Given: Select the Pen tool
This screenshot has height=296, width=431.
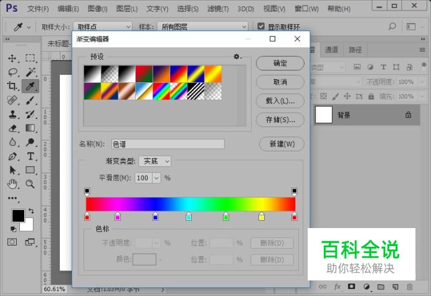Looking at the screenshot, I should click(x=12, y=156).
